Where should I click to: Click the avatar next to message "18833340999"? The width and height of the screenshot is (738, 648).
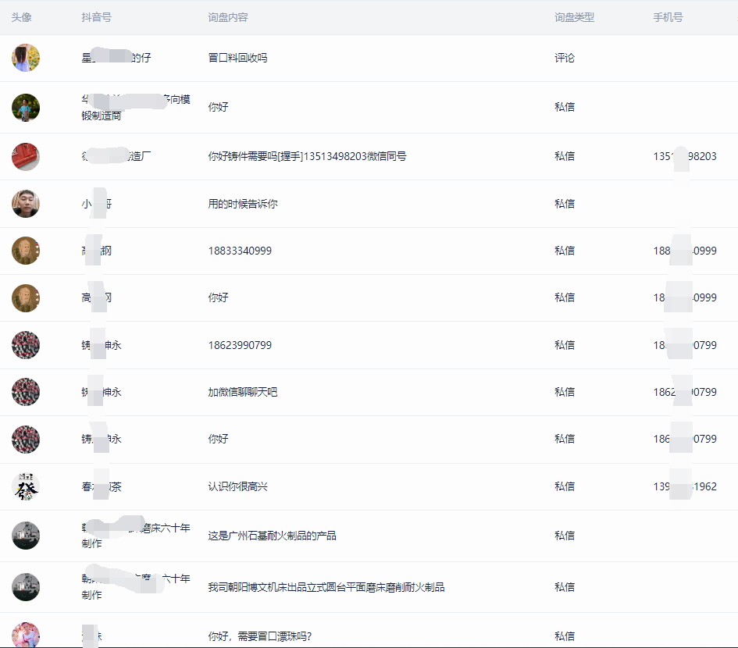(26, 251)
